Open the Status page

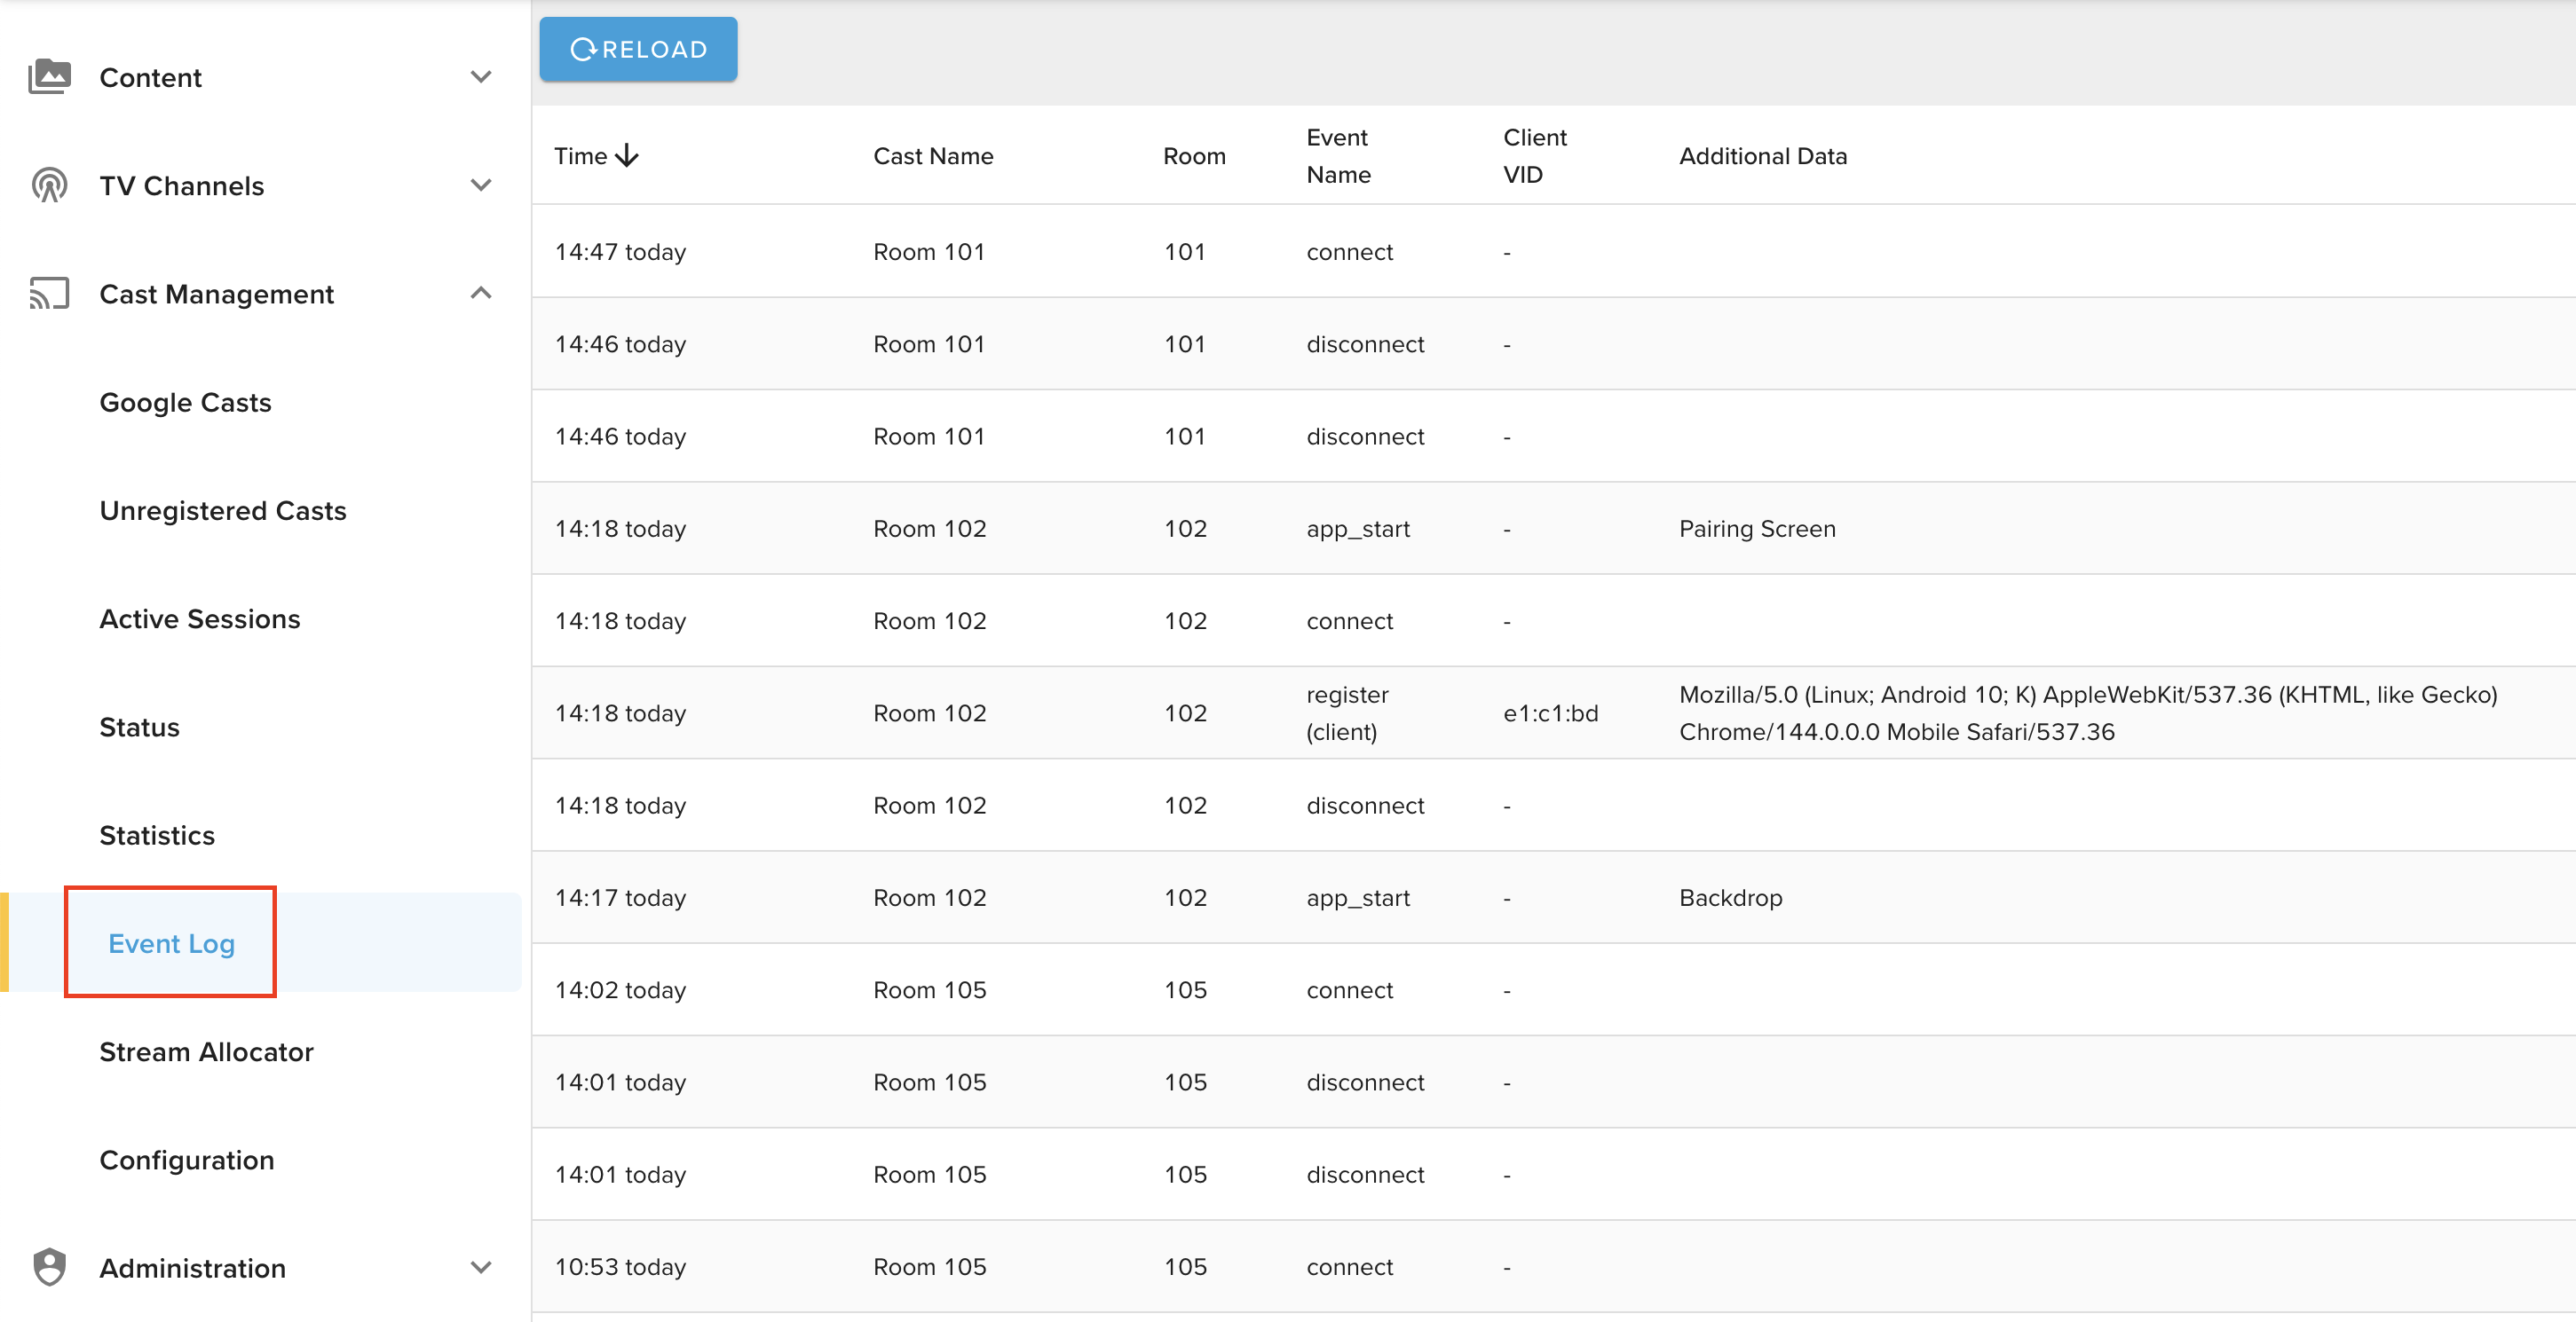click(139, 728)
